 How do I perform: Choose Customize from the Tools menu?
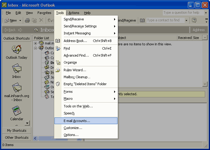click(x=86, y=128)
